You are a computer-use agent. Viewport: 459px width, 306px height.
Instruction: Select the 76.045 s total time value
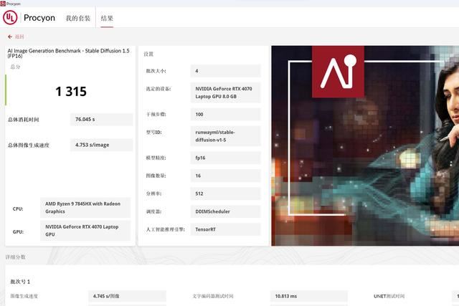101,120
